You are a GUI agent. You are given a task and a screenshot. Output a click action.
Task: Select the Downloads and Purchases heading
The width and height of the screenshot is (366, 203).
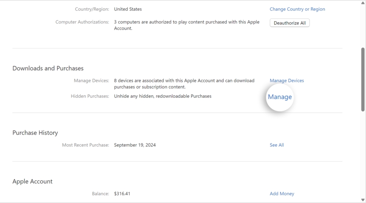pos(48,68)
